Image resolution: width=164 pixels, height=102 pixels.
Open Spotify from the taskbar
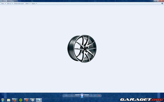tap(21, 100)
